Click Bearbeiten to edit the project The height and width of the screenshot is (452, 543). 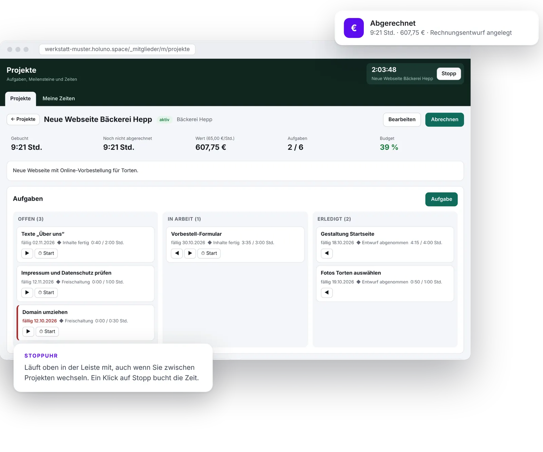point(402,120)
